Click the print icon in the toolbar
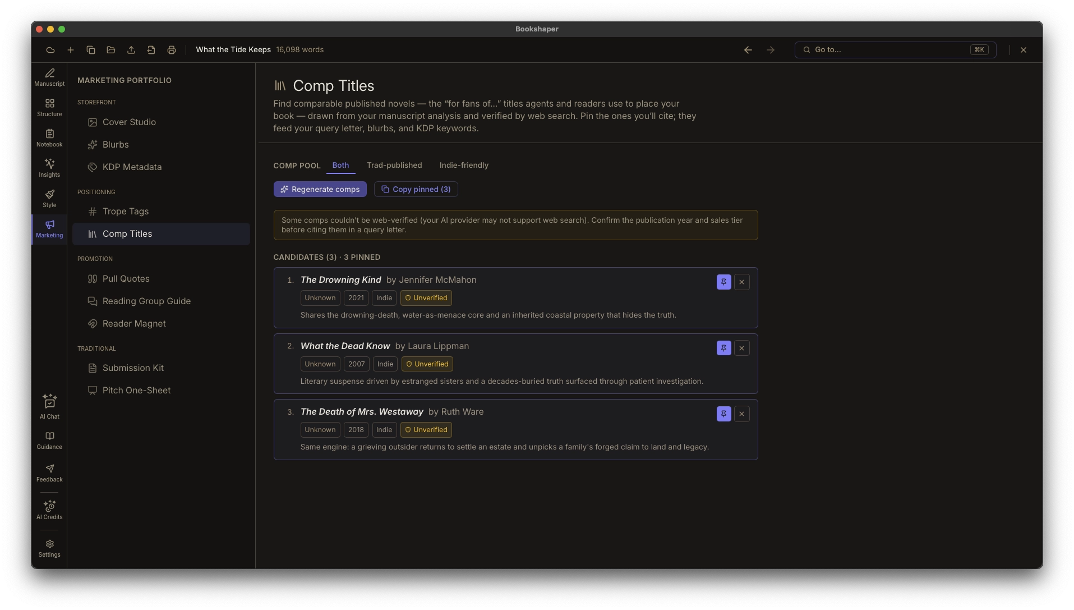 (172, 50)
